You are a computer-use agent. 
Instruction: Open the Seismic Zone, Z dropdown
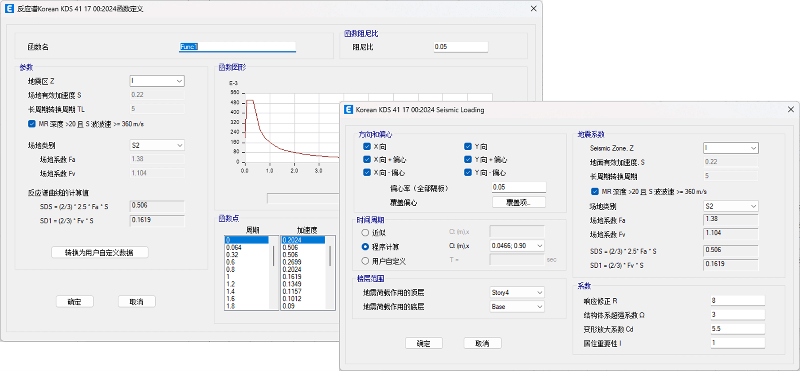pyautogui.click(x=730, y=148)
